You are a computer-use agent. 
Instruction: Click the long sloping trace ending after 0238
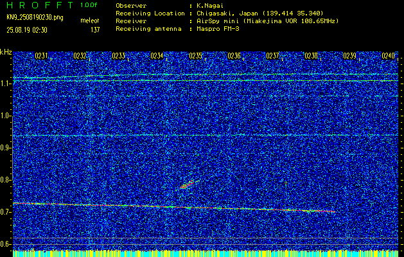(x=174, y=208)
